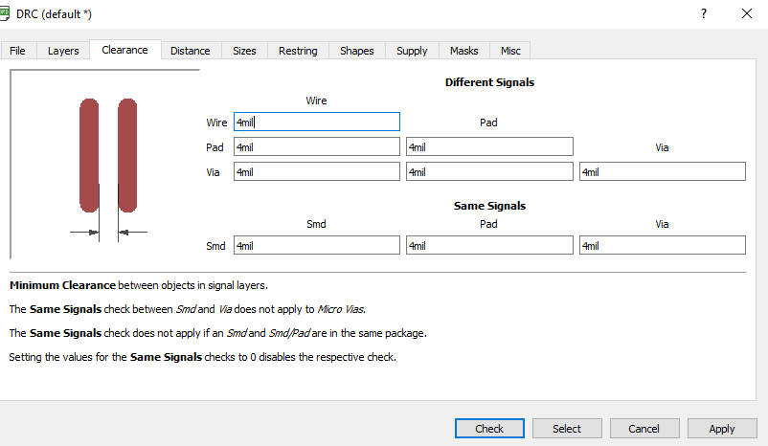Viewport: 768px width, 446px height.
Task: Select the Via-to-Via clearance field
Action: (662, 171)
